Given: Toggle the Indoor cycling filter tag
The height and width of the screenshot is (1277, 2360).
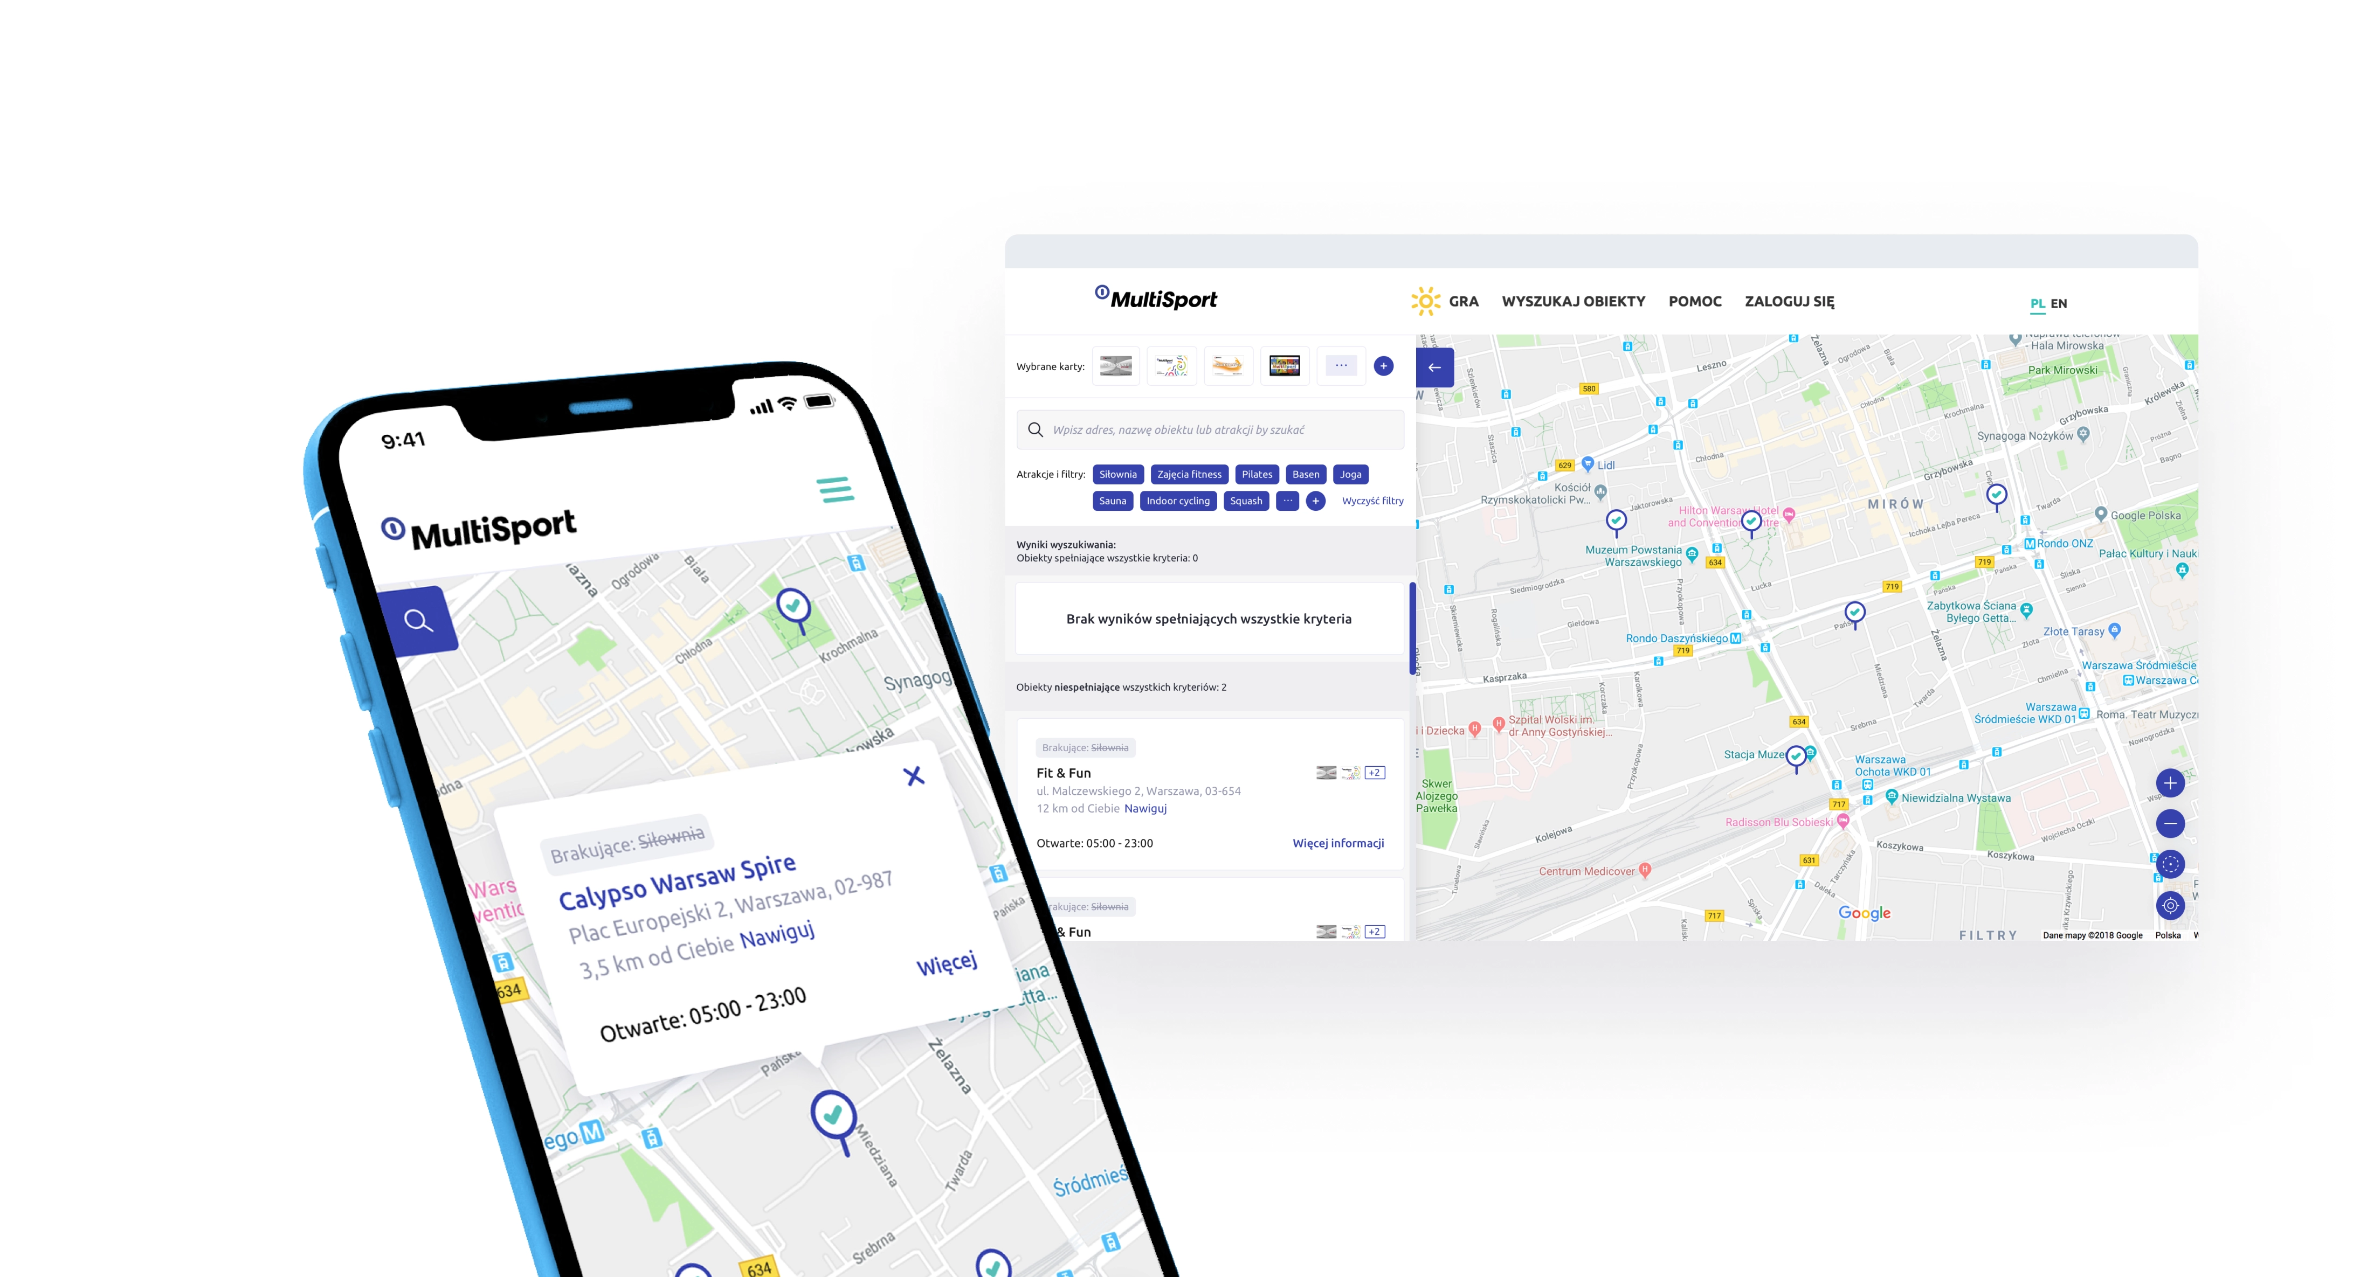Looking at the screenshot, I should click(1177, 500).
